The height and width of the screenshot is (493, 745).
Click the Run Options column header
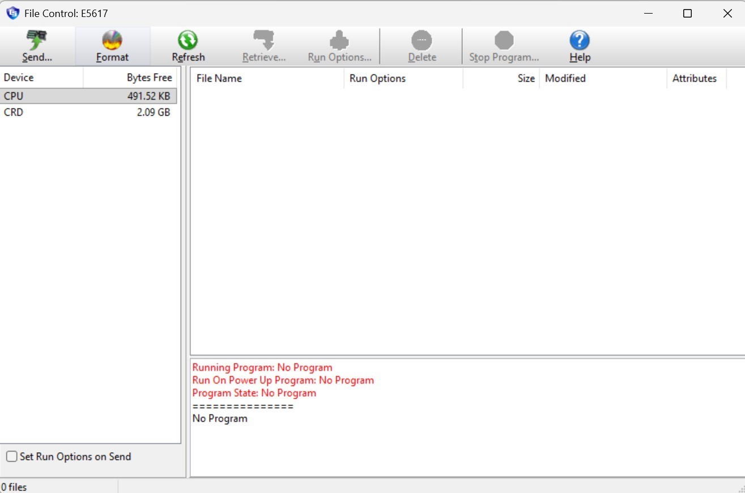[403, 78]
